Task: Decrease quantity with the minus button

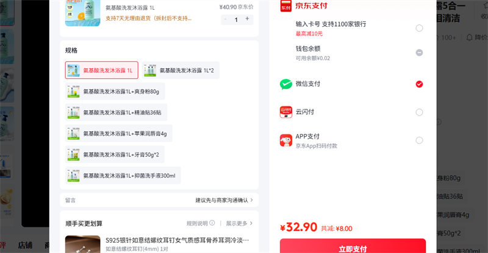Action: click(226, 19)
